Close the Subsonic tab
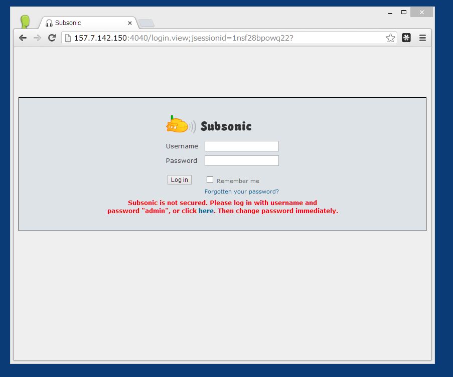Viewport: 453px width, 377px height. 130,23
